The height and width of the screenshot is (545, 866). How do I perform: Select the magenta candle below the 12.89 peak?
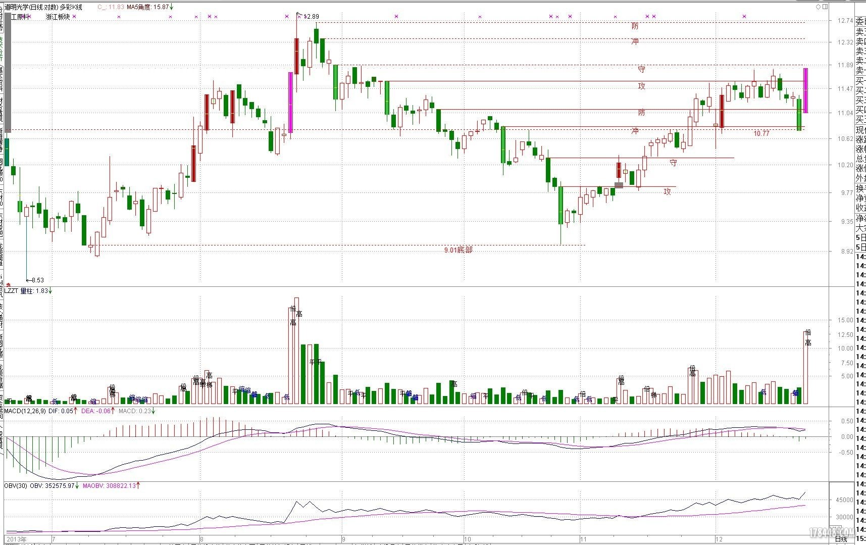[x=290, y=103]
